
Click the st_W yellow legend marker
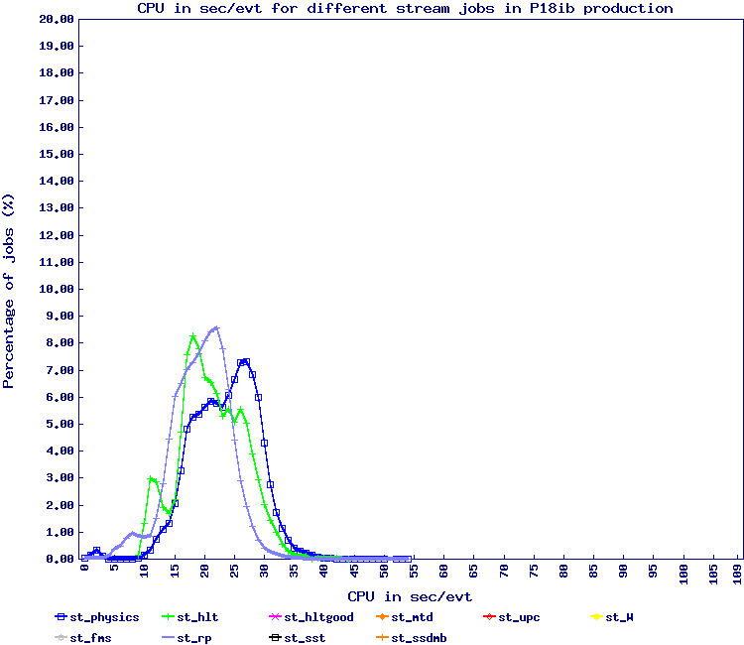pyautogui.click(x=596, y=617)
